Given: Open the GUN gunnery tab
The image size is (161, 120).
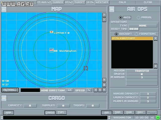Looking at the screenshot, I should pos(129,113).
